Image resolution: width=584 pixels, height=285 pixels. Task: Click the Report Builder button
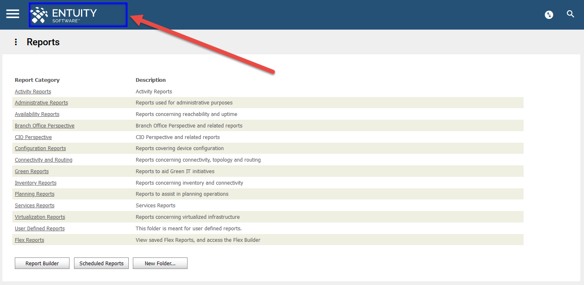click(x=42, y=263)
